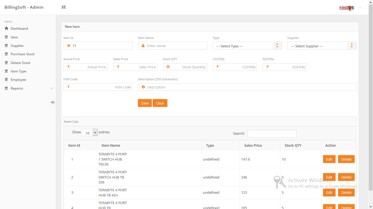The height and width of the screenshot is (209, 373).
Task: Click Edit for item TERABYTE 4 PORT 1 SWITCH HUB TB226
Action: click(329, 159)
